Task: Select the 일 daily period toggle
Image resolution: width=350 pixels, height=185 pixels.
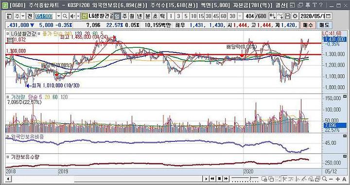Action: [x=117, y=16]
